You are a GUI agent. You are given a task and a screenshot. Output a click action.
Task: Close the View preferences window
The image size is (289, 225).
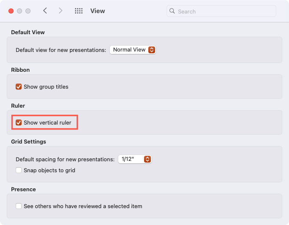(x=11, y=11)
